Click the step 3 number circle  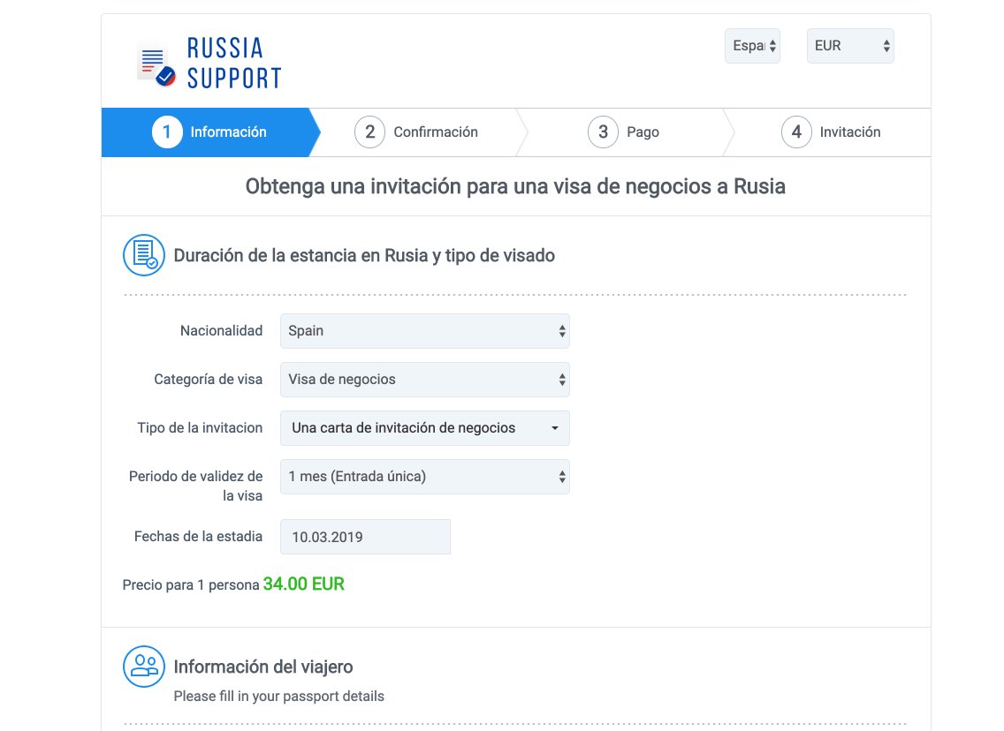point(603,132)
